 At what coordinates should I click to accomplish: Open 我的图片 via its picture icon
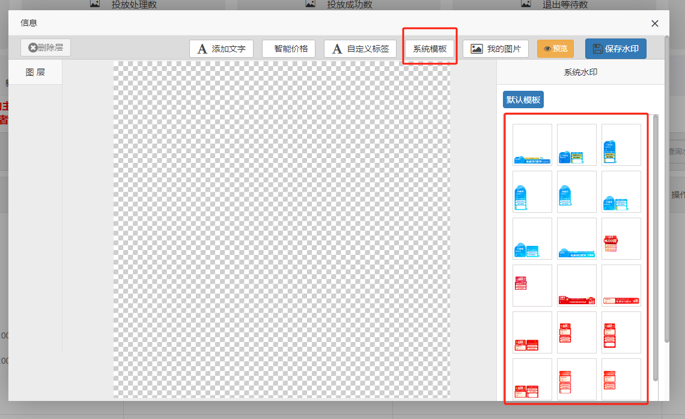pyautogui.click(x=476, y=49)
